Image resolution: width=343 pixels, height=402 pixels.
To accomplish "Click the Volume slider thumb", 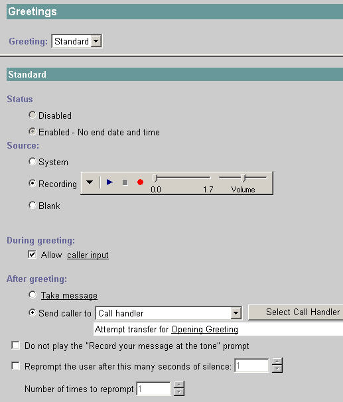I will [243, 178].
